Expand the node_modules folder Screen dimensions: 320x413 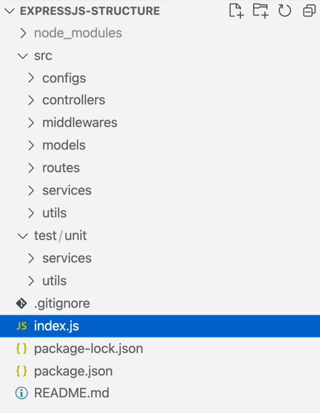point(78,33)
